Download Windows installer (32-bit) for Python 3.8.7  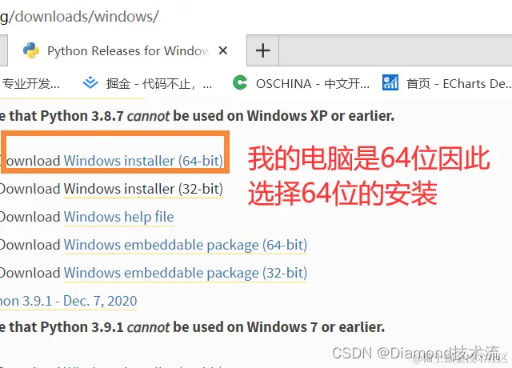143,189
